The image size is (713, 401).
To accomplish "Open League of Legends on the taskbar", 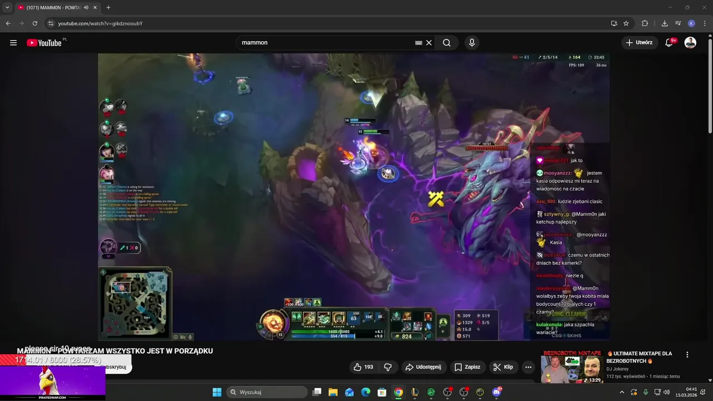I will point(414,392).
